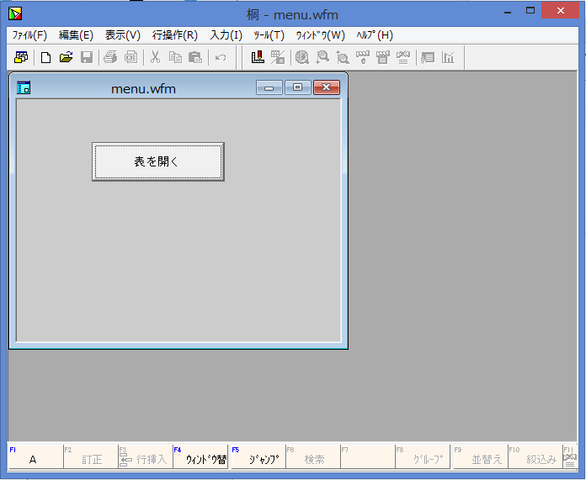
Task: Click the Paste clipboard icon
Action: pos(195,57)
